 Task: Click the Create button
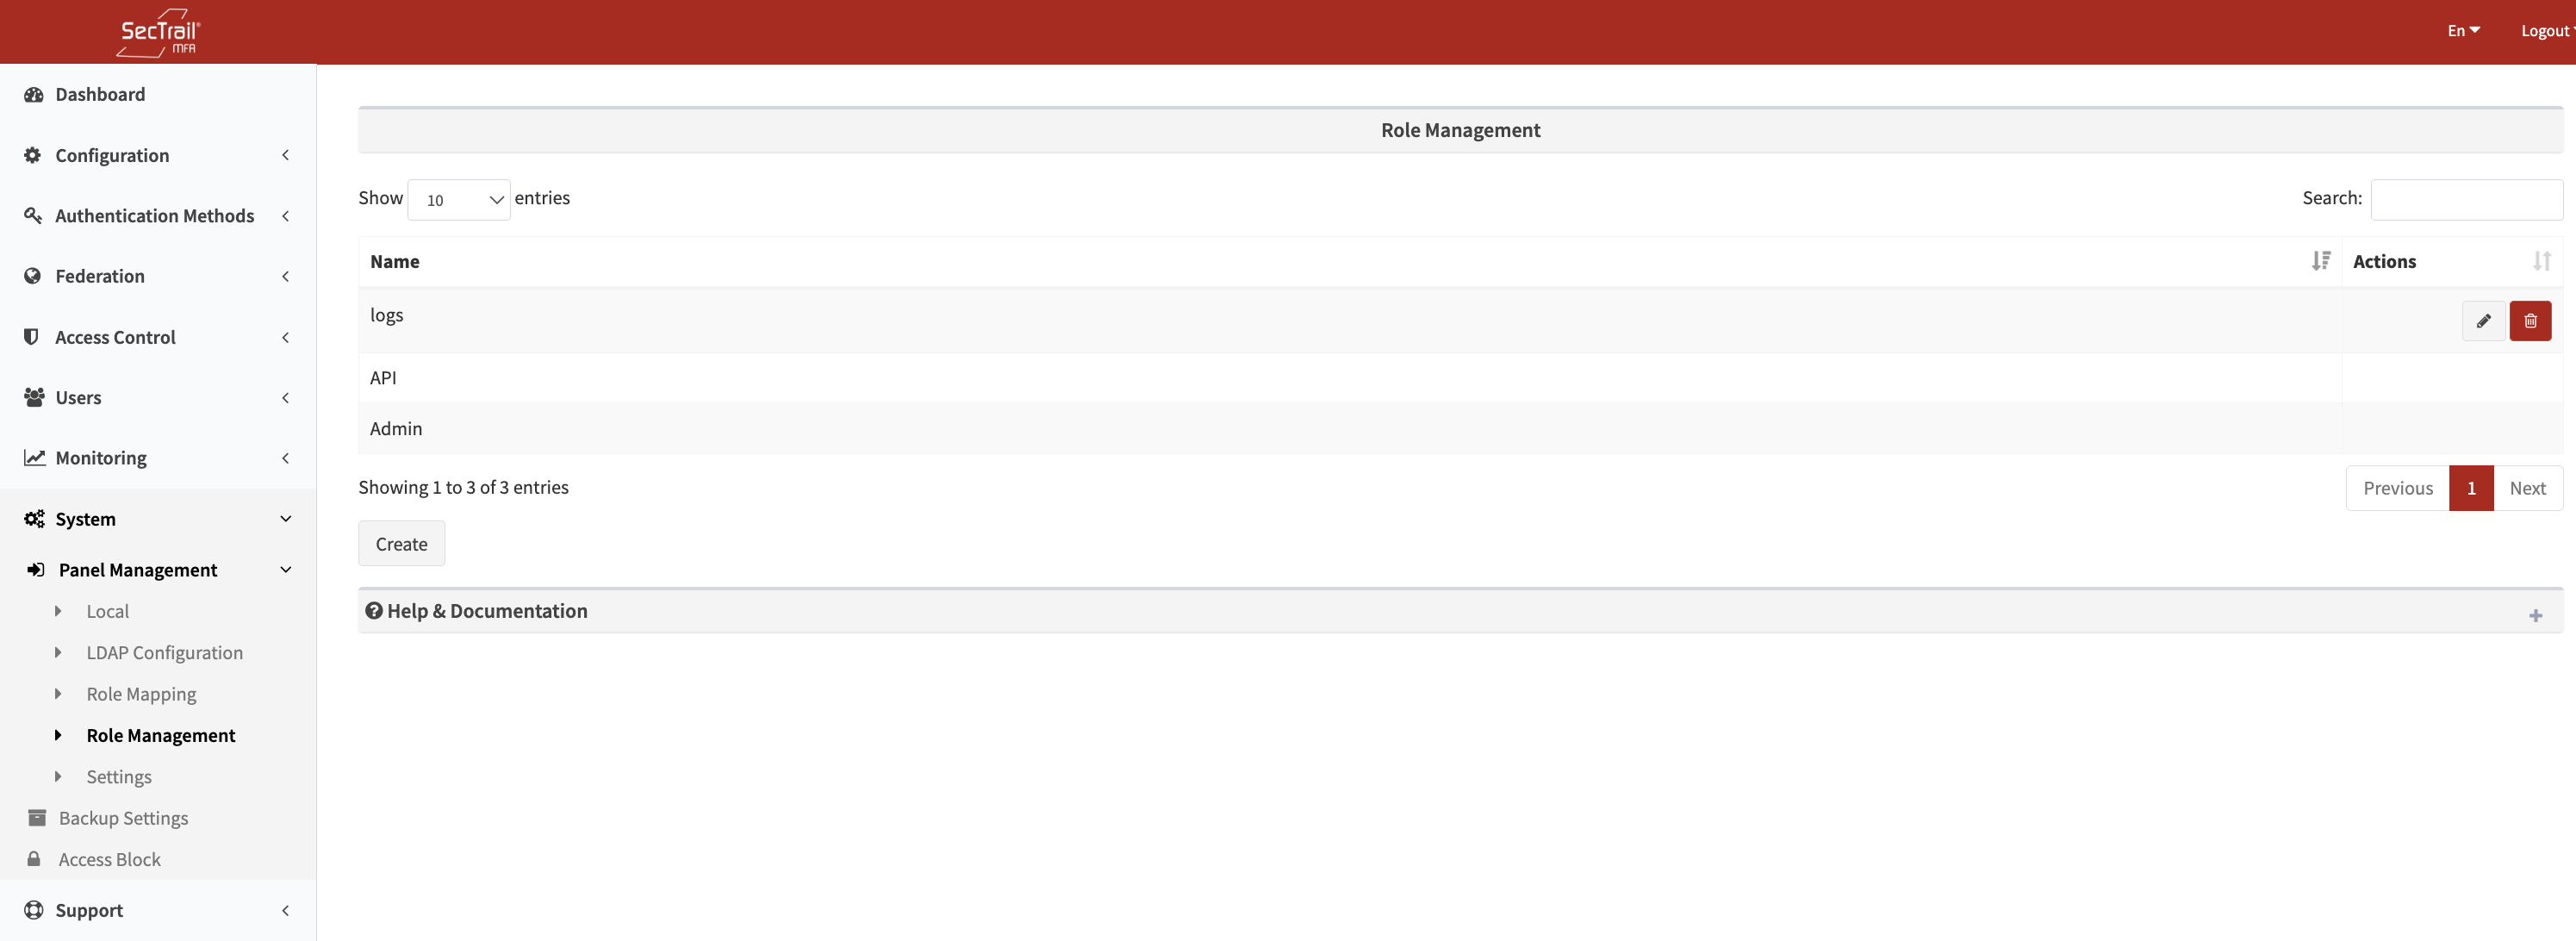401,544
